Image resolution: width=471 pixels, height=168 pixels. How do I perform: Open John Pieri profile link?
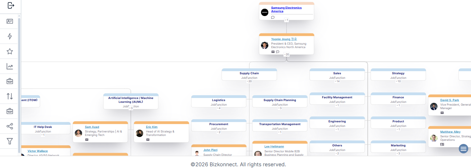pos(210,150)
